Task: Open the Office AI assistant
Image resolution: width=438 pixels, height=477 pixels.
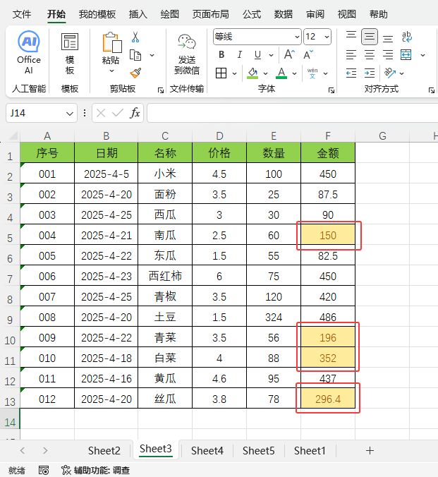Action: (29, 52)
